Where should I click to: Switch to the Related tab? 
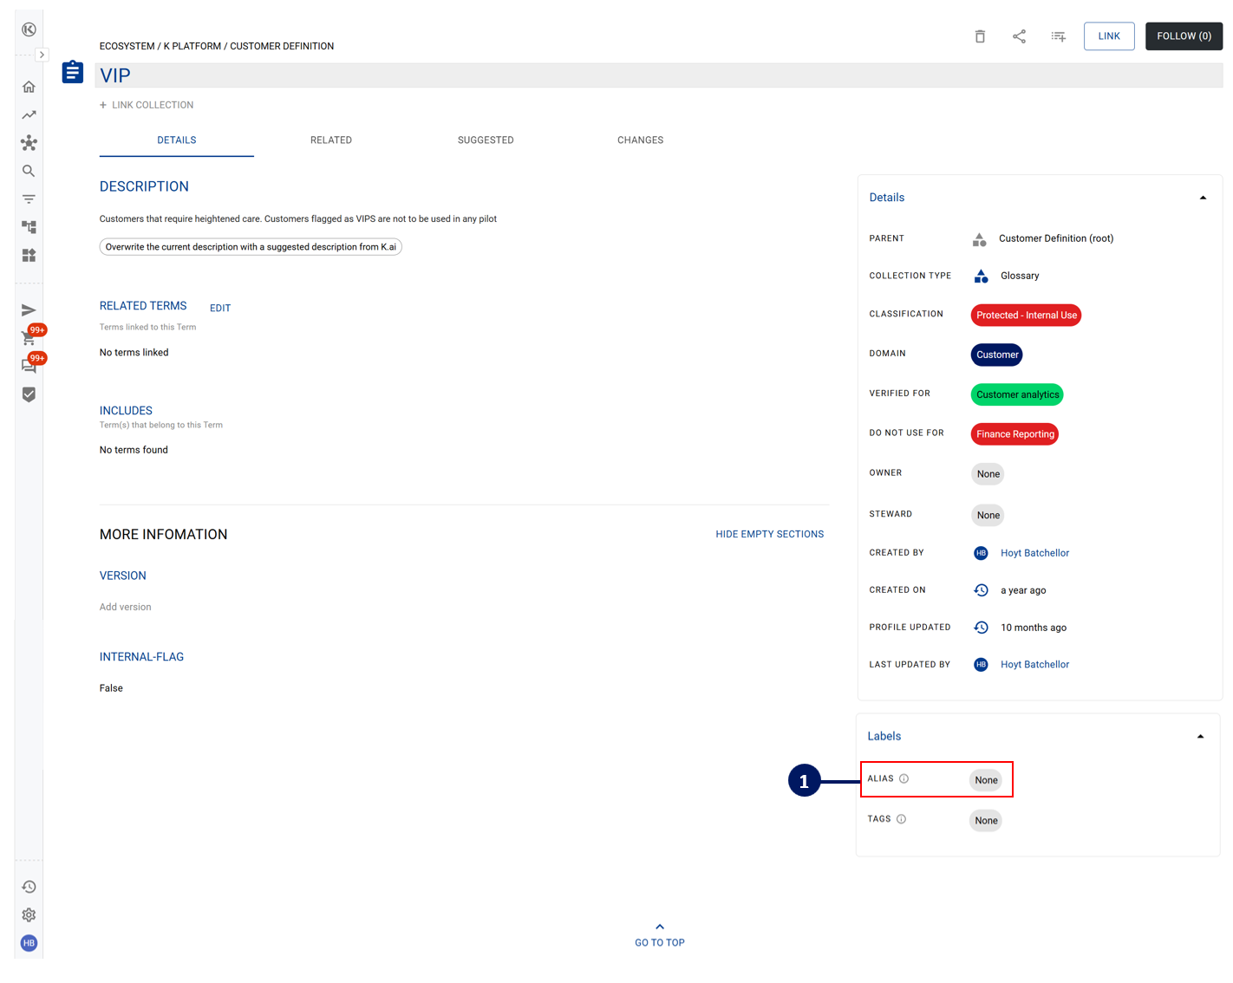331,140
